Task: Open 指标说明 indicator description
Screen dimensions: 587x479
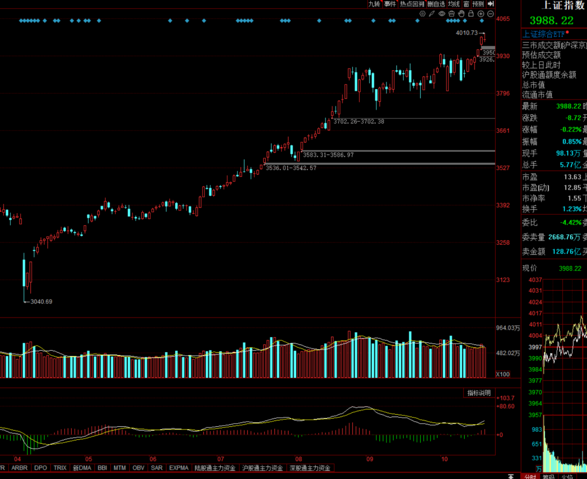Action: tap(479, 393)
